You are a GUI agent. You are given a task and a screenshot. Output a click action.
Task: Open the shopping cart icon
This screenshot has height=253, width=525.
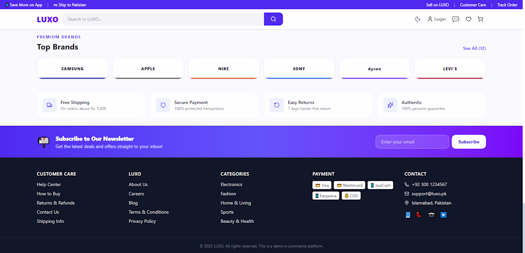click(x=481, y=19)
